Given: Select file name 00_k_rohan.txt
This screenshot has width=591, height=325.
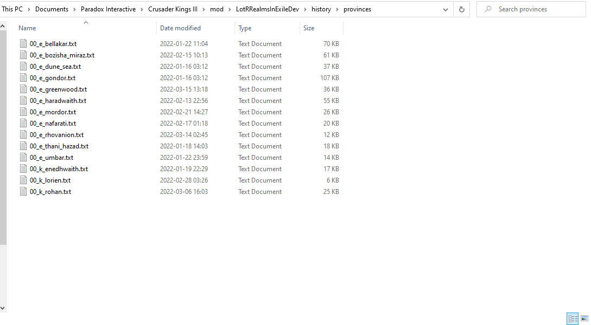Looking at the screenshot, I should pos(50,191).
